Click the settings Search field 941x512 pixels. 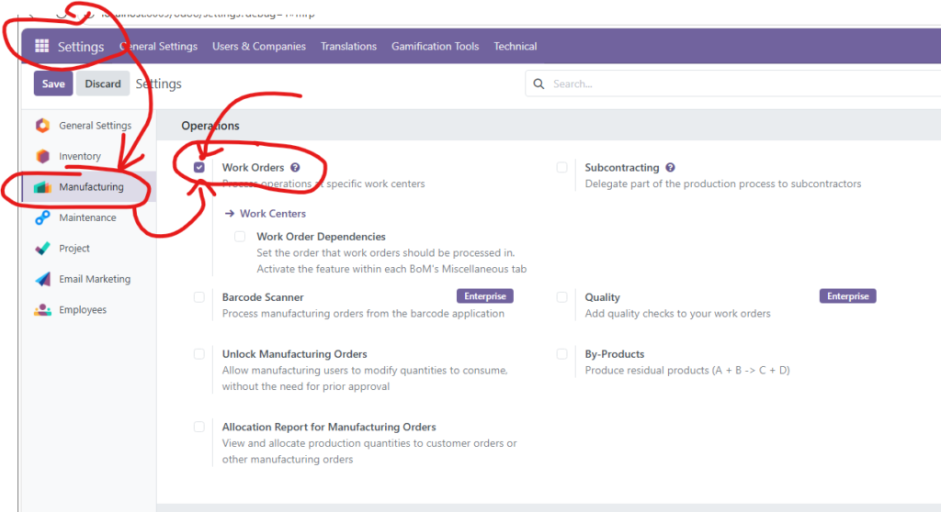pos(735,83)
